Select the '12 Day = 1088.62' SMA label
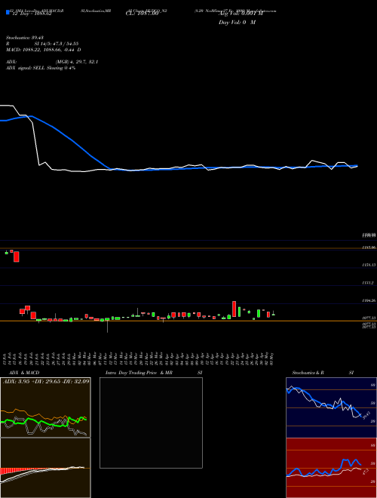The image size is (377, 498). click(x=31, y=14)
